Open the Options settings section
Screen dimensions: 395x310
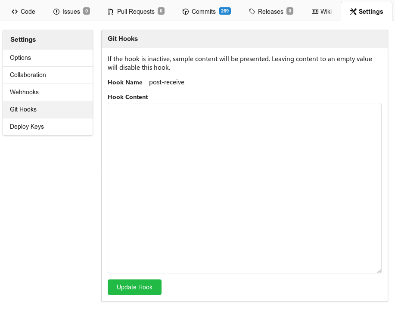coord(20,57)
